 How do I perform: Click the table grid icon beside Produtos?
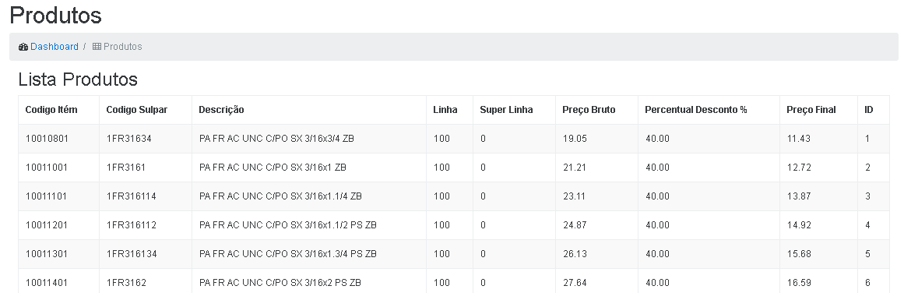pos(97,47)
